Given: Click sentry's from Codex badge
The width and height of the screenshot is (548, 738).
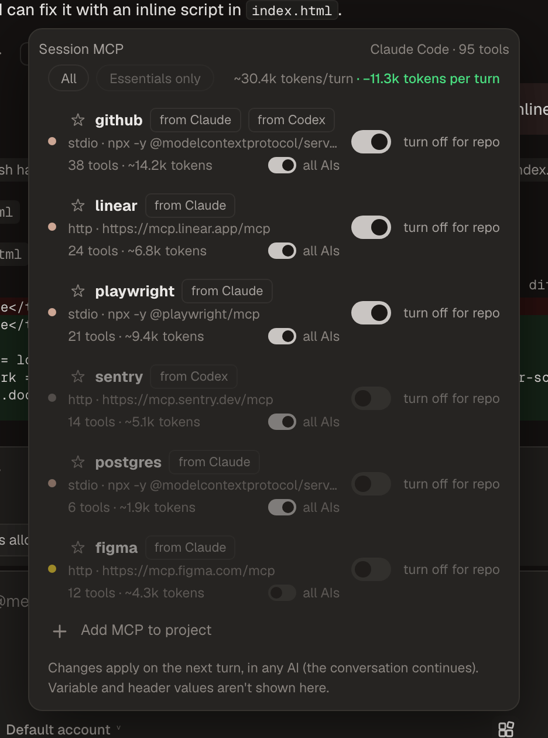Looking at the screenshot, I should click(194, 377).
